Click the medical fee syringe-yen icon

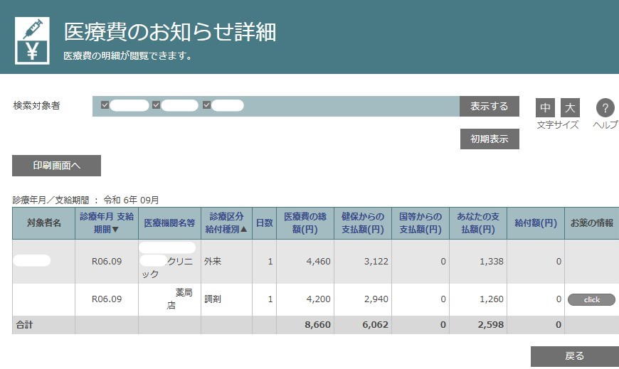point(32,41)
